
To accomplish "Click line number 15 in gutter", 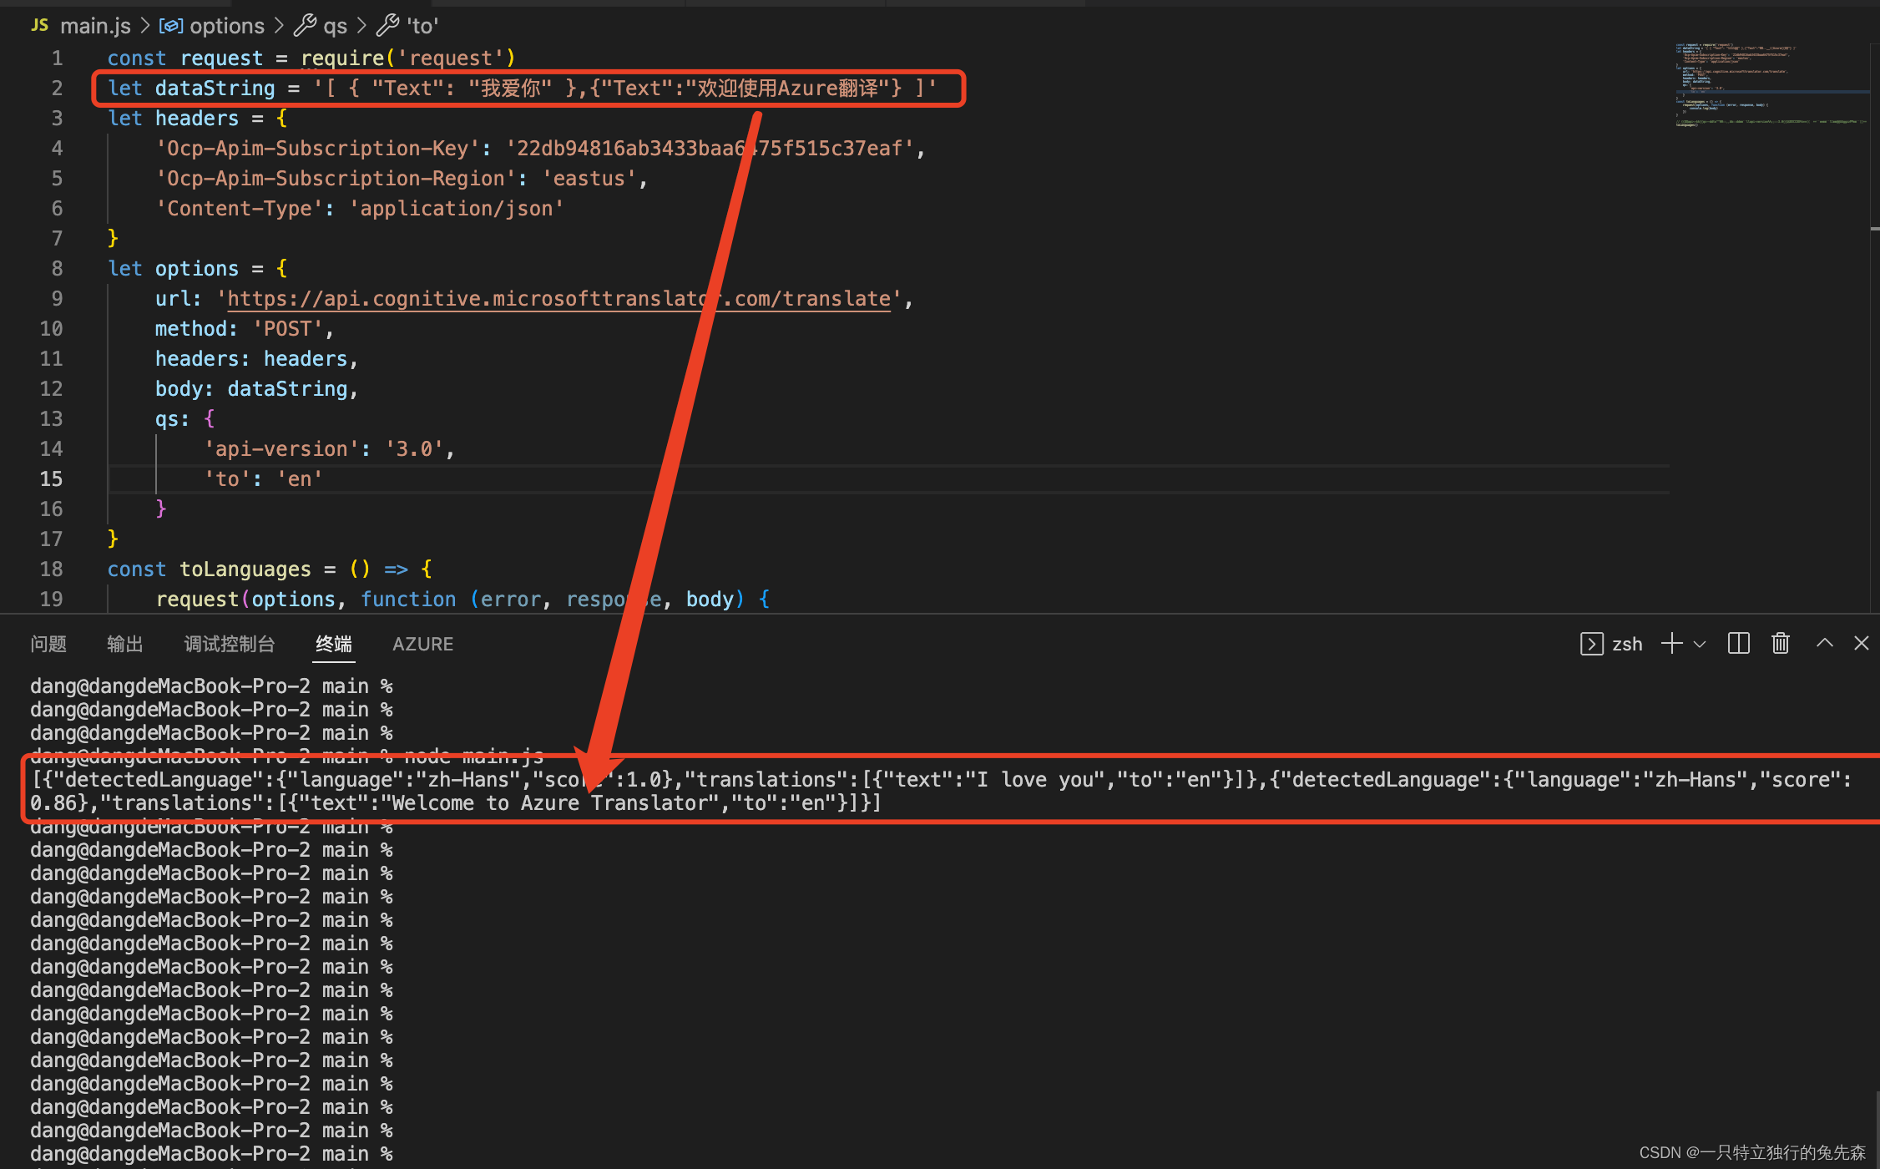I will tap(51, 479).
